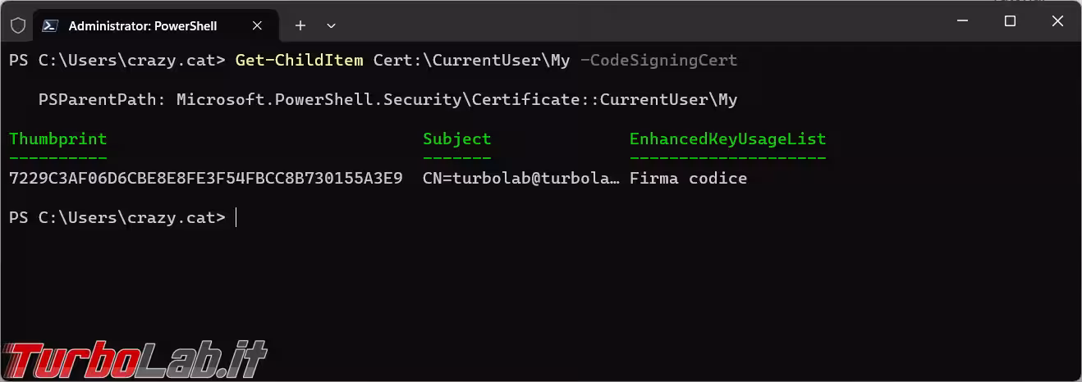Viewport: 1082px width, 382px height.
Task: Close the terminal window
Action: [1057, 21]
